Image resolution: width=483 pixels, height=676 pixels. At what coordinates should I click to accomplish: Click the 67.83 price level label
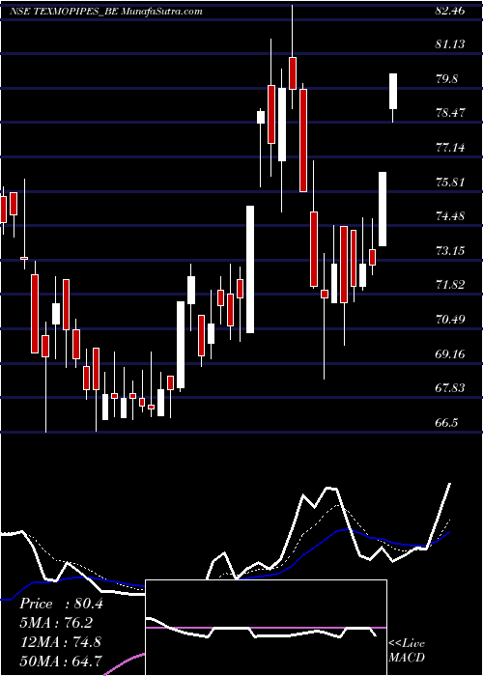(450, 388)
